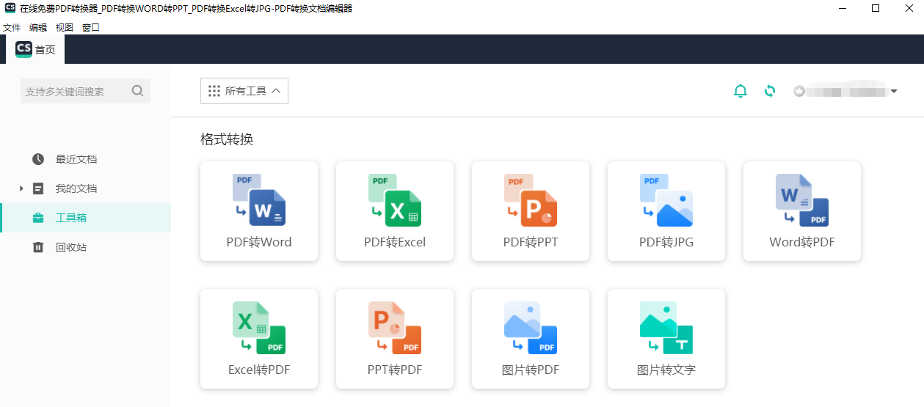Click the document icon beside 我的文档
The image size is (924, 407).
pyautogui.click(x=38, y=188)
